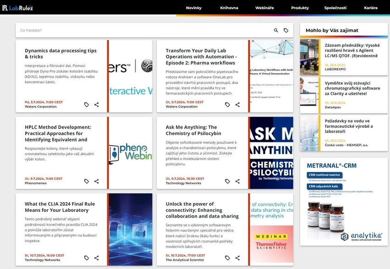This screenshot has width=390, height=269.
Task: Click the Waters interactive webinar thumbnail
Action: [x=131, y=76]
